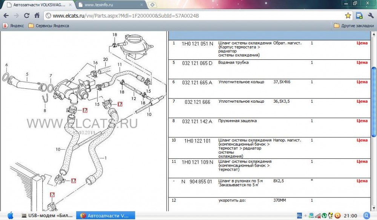The width and height of the screenshot is (377, 220).
Task: Click the 370MM value in row 12
Action: [279, 200]
